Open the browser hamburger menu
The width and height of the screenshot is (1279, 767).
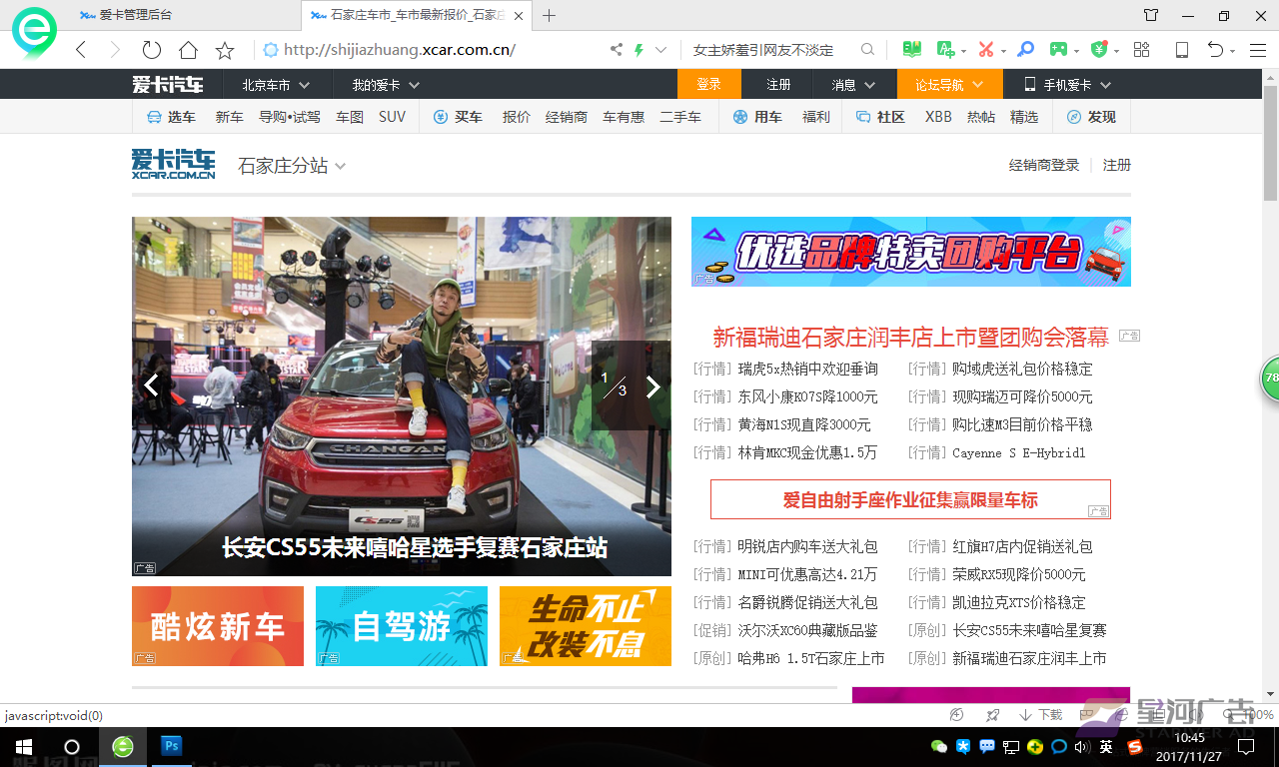click(x=1258, y=50)
